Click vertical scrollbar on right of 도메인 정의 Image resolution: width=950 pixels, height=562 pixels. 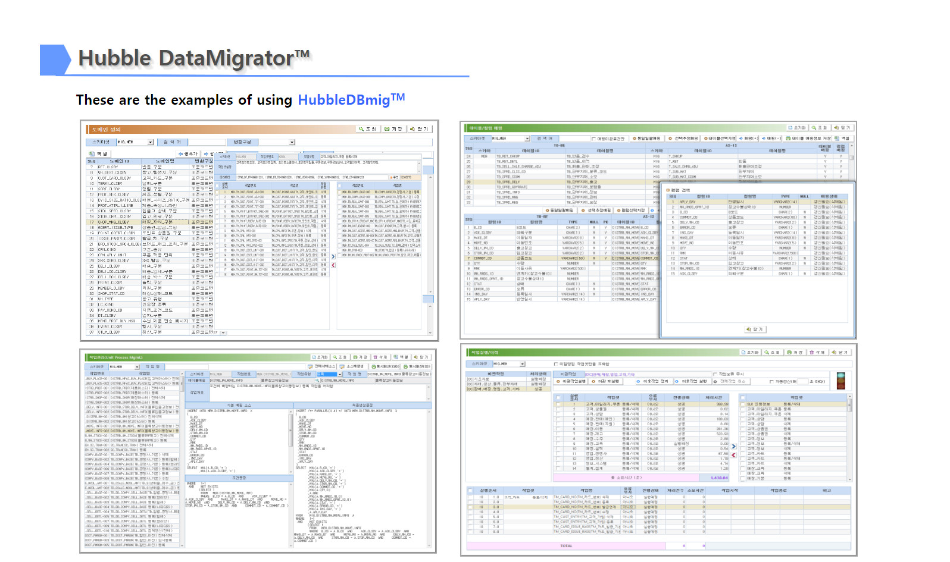431,235
